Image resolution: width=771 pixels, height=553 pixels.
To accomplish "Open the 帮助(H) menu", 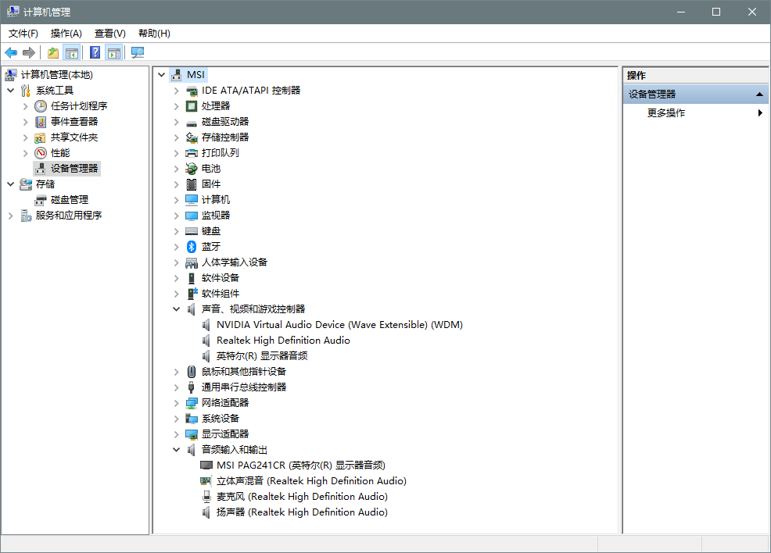I will click(154, 34).
